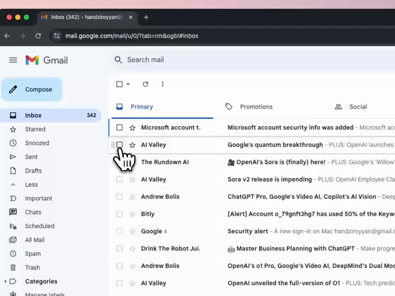Click the Spam warning icon in sidebar

coord(13,254)
